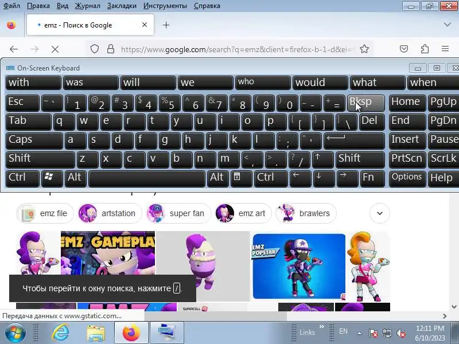Viewport: 459px width, 344px height.
Task: Tap the Windows logo key on keyboard
Action: (52, 179)
